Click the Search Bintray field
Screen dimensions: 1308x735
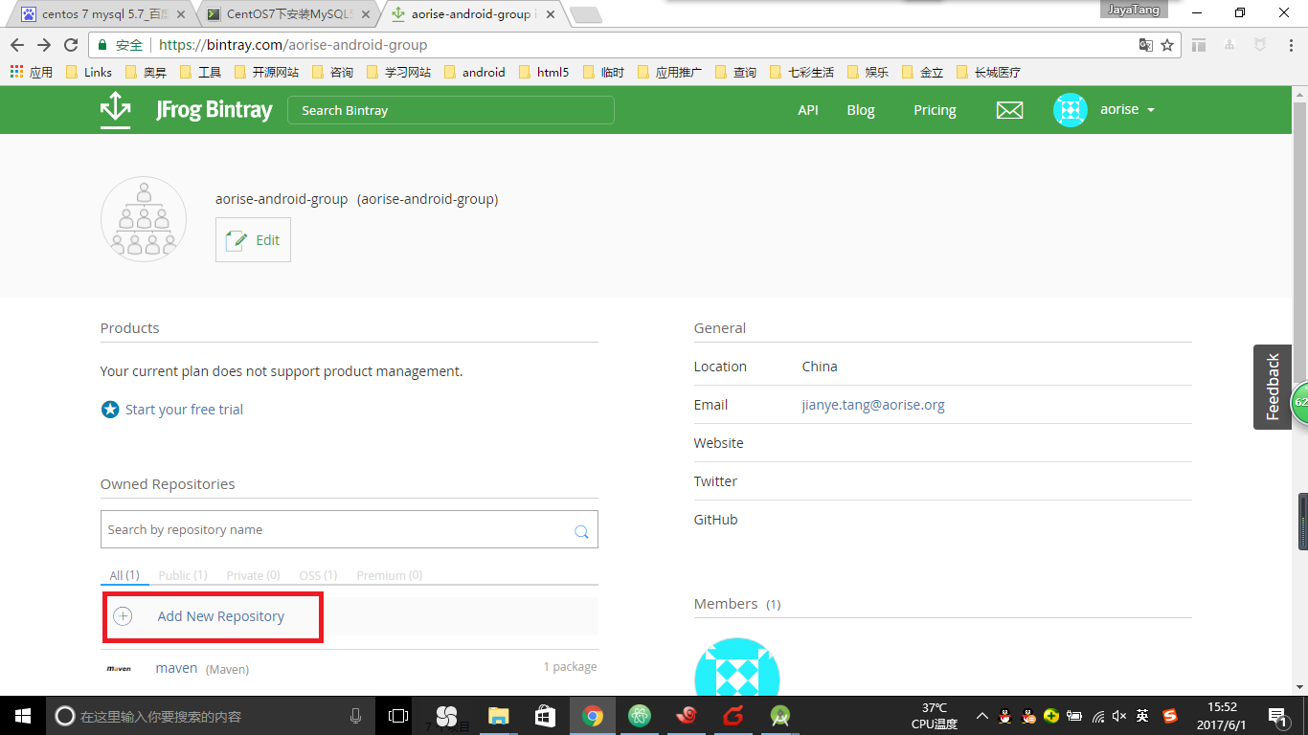click(451, 110)
